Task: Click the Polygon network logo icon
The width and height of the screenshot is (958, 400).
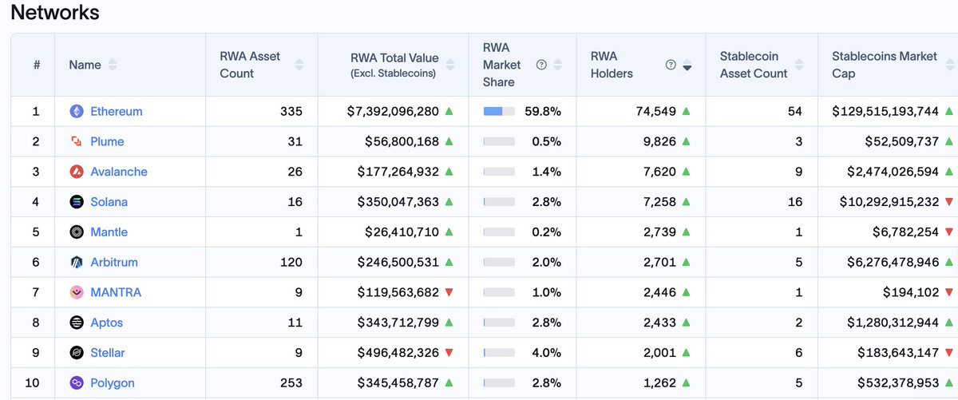Action: click(x=77, y=383)
